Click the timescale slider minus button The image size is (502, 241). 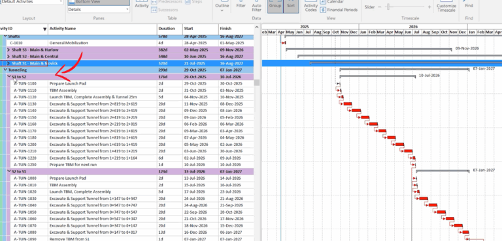coord(380,7)
